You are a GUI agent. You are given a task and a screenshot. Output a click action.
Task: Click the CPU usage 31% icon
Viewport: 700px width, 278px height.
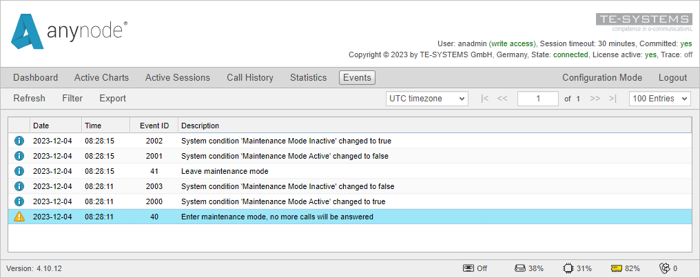pyautogui.click(x=568, y=268)
